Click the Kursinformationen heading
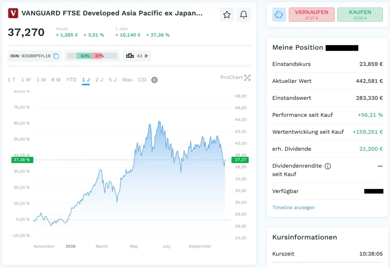Screen dimensions: 390x268 click(304, 237)
